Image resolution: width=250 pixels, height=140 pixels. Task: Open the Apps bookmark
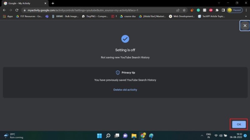point(8,16)
